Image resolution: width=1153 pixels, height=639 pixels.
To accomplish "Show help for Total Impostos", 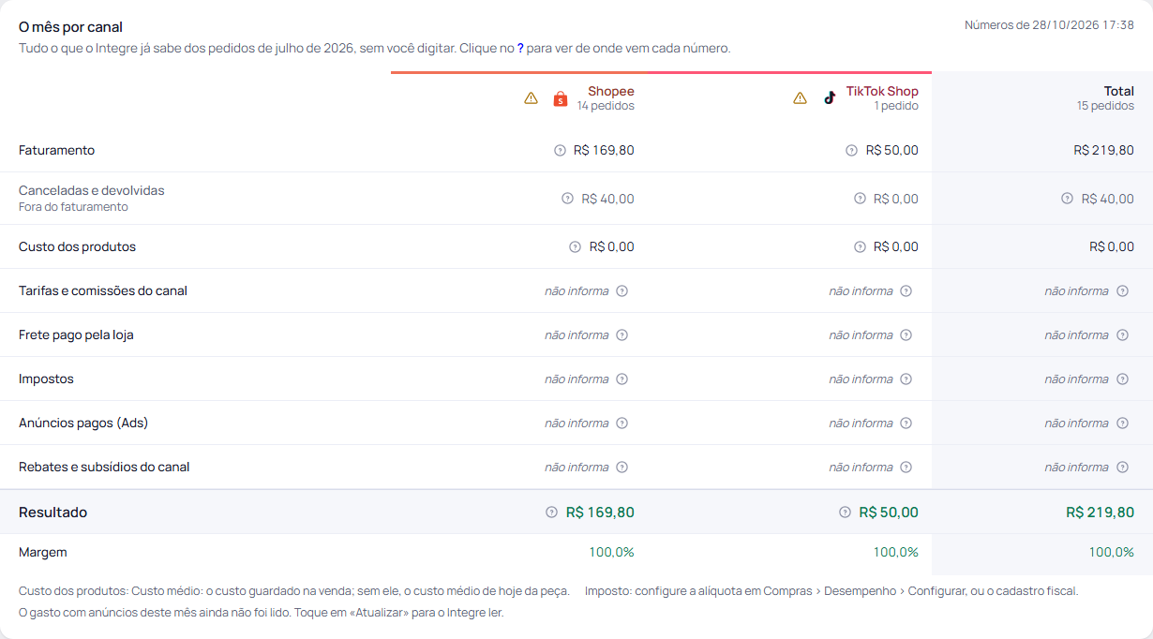I will (1122, 379).
